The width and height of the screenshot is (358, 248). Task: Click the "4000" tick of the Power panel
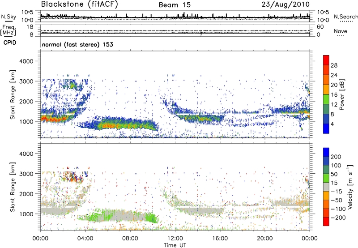click(x=26, y=61)
